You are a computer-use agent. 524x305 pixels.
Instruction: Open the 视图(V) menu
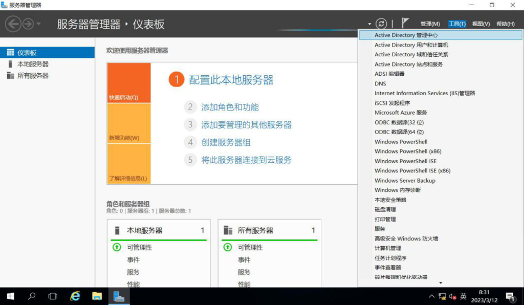pyautogui.click(x=481, y=24)
